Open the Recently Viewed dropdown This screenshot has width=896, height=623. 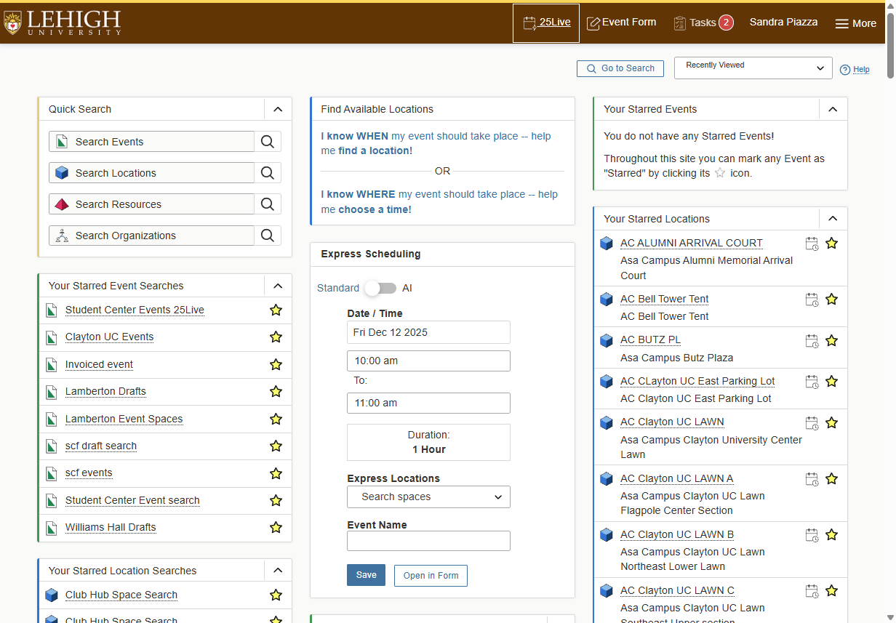click(x=753, y=68)
